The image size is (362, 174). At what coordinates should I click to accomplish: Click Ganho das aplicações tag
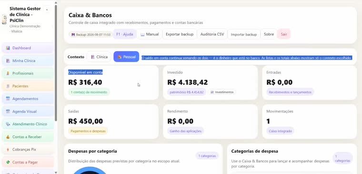186,131
